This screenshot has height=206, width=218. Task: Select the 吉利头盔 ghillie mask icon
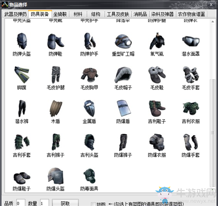[89, 142]
